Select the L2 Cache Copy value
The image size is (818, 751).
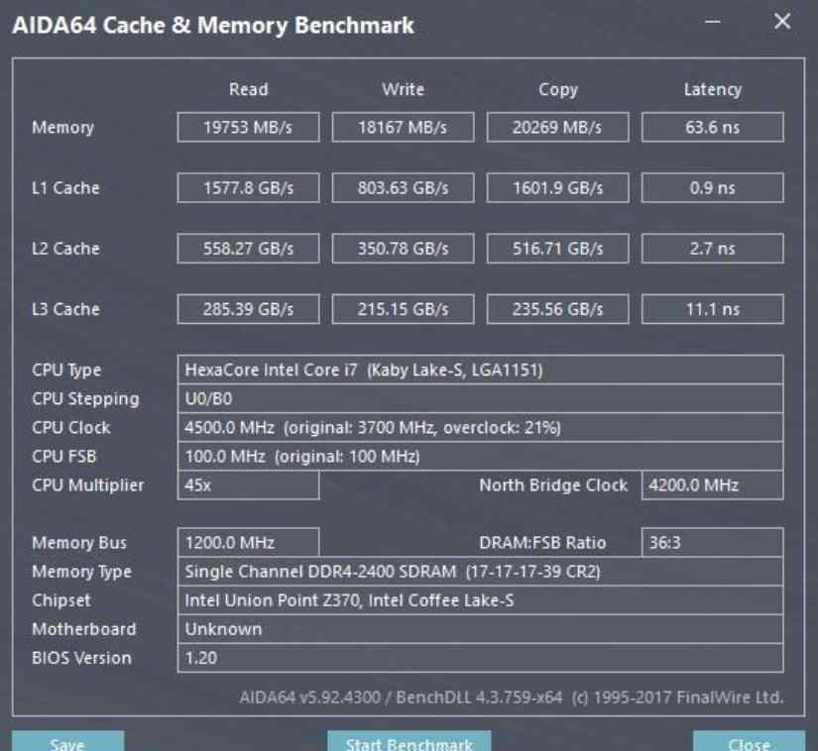point(557,248)
